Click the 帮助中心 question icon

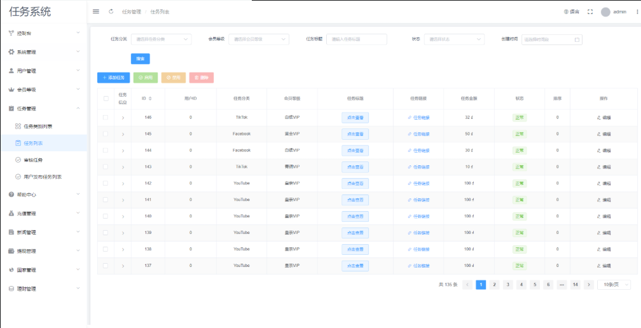pos(11,195)
